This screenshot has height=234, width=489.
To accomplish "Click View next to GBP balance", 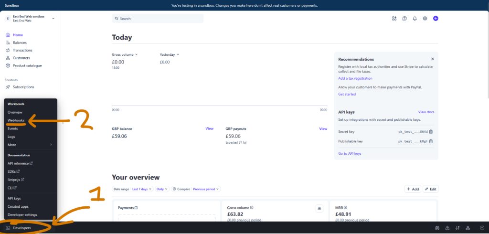I will pos(209,128).
